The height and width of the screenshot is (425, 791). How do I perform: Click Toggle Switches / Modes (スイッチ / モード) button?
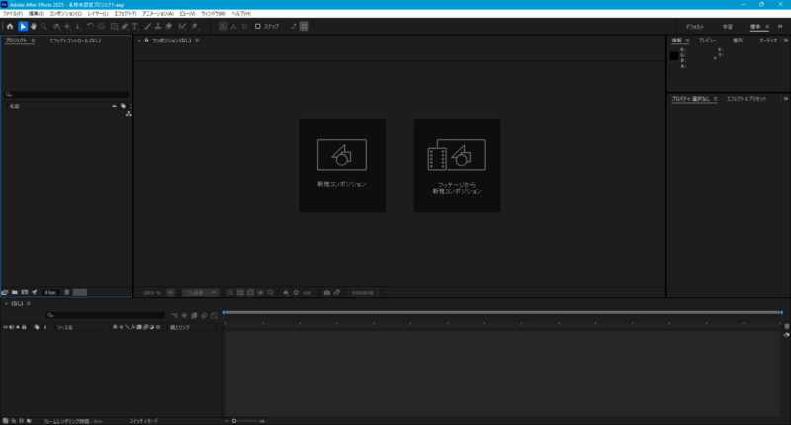click(143, 421)
